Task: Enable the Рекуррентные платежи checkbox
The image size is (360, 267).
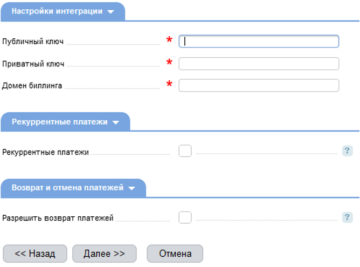Action: [185, 151]
